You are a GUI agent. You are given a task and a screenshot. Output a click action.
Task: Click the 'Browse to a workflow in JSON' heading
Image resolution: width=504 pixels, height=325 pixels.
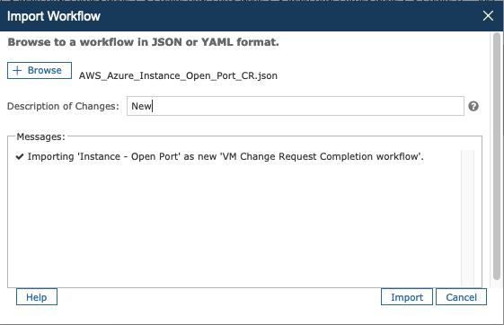tap(143, 42)
